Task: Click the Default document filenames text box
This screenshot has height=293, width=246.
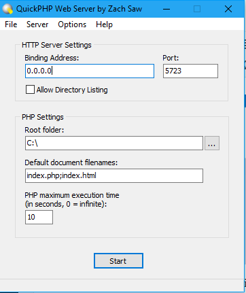Action: pyautogui.click(x=114, y=175)
